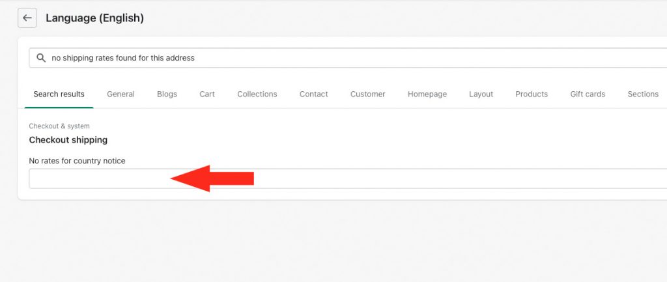Click the Checkout shipping heading
Viewport: 667px width, 282px height.
point(68,140)
